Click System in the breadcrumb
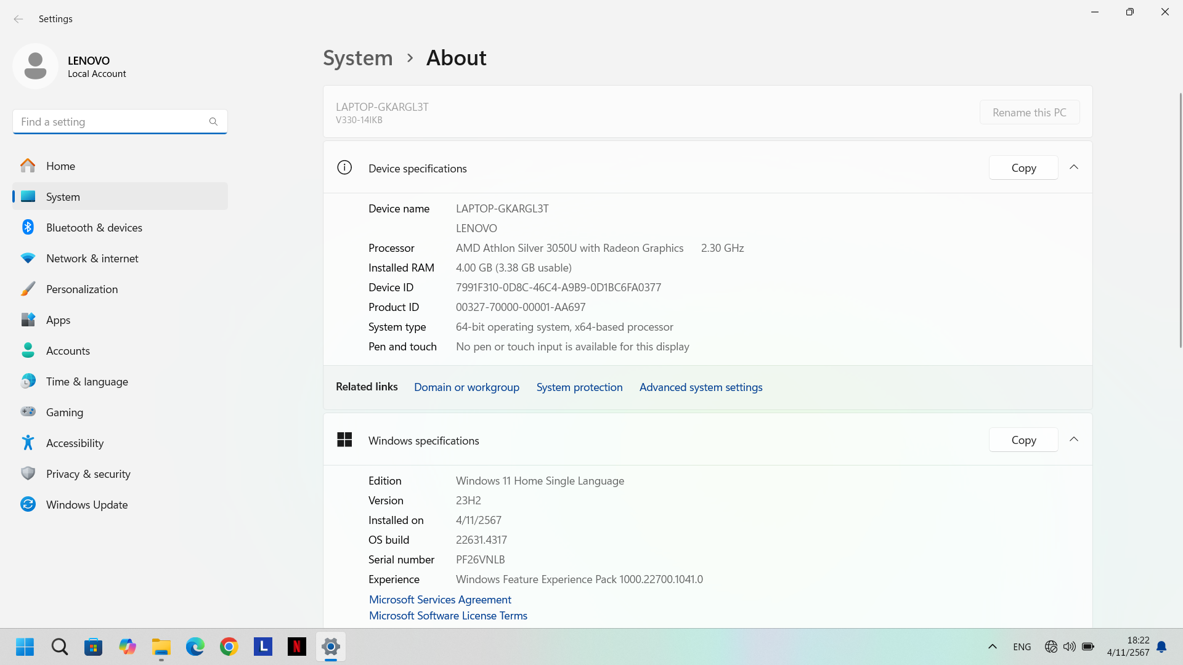 (358, 58)
